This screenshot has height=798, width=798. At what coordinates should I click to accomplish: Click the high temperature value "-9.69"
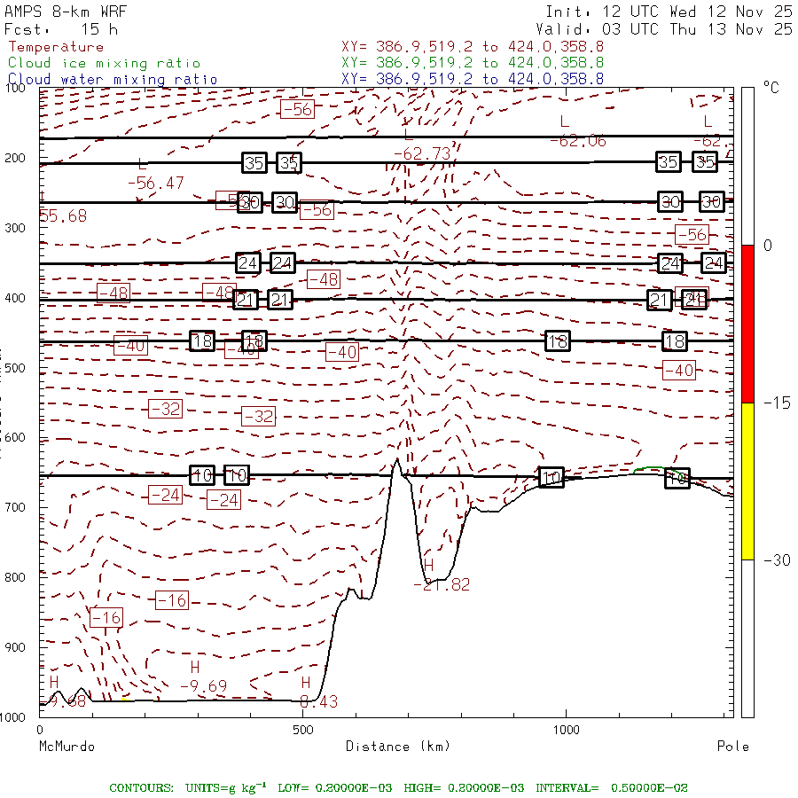tap(204, 686)
